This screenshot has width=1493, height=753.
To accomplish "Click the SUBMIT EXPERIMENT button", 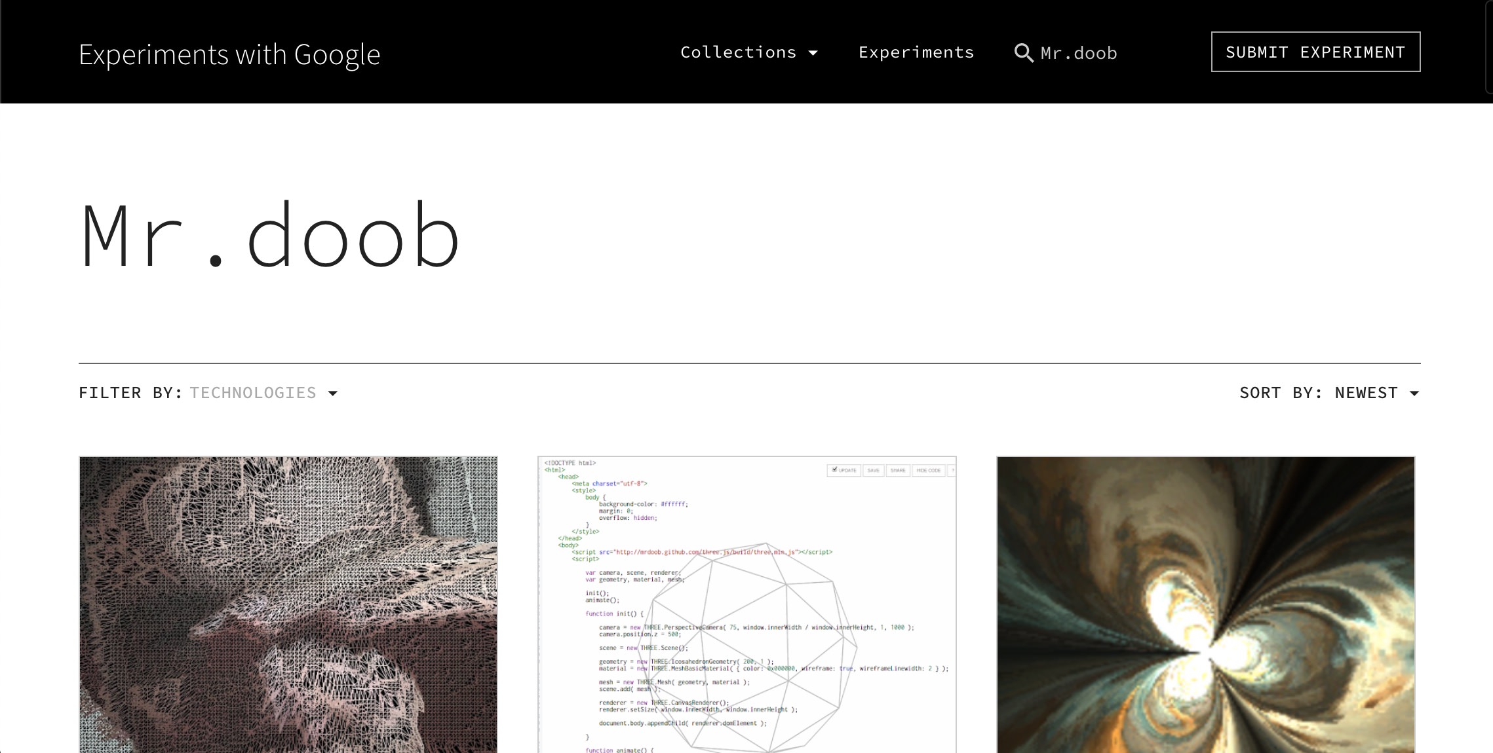I will coord(1315,51).
